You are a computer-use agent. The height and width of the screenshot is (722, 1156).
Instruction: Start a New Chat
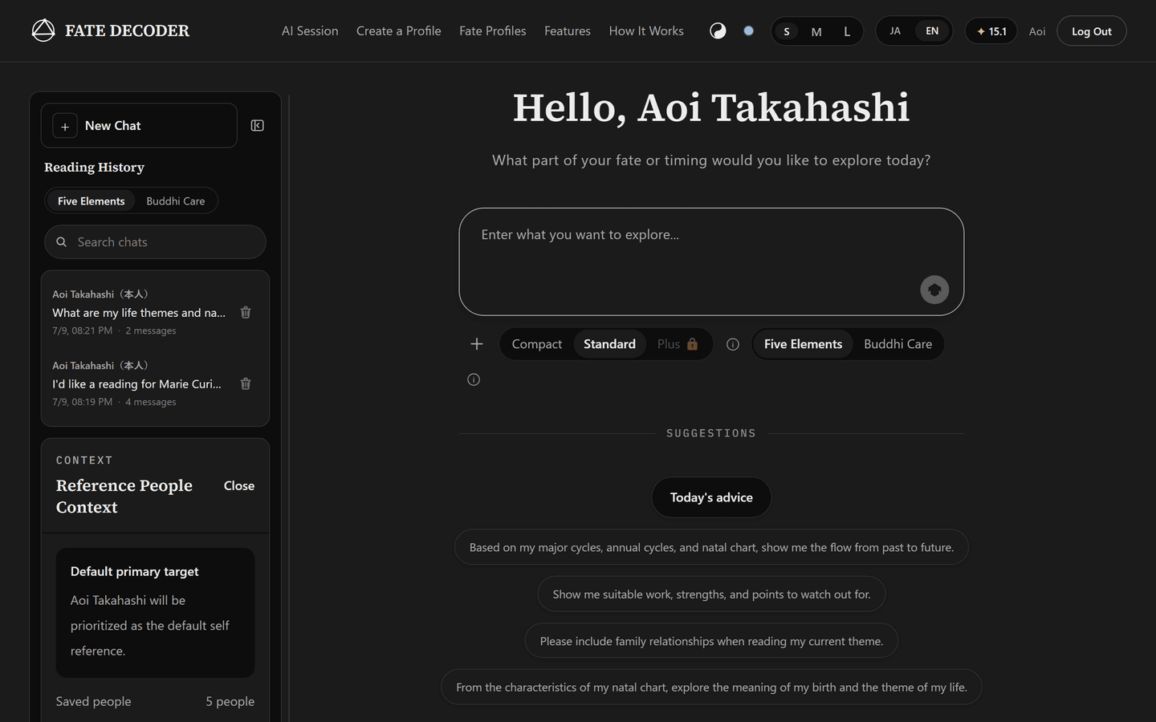point(139,125)
